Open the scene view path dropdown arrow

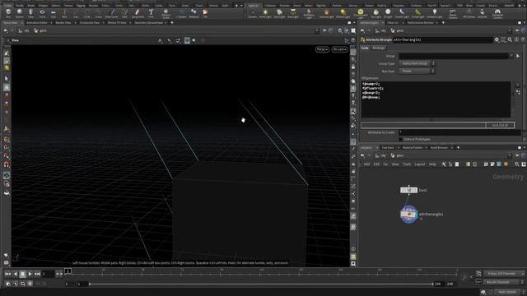316,30
